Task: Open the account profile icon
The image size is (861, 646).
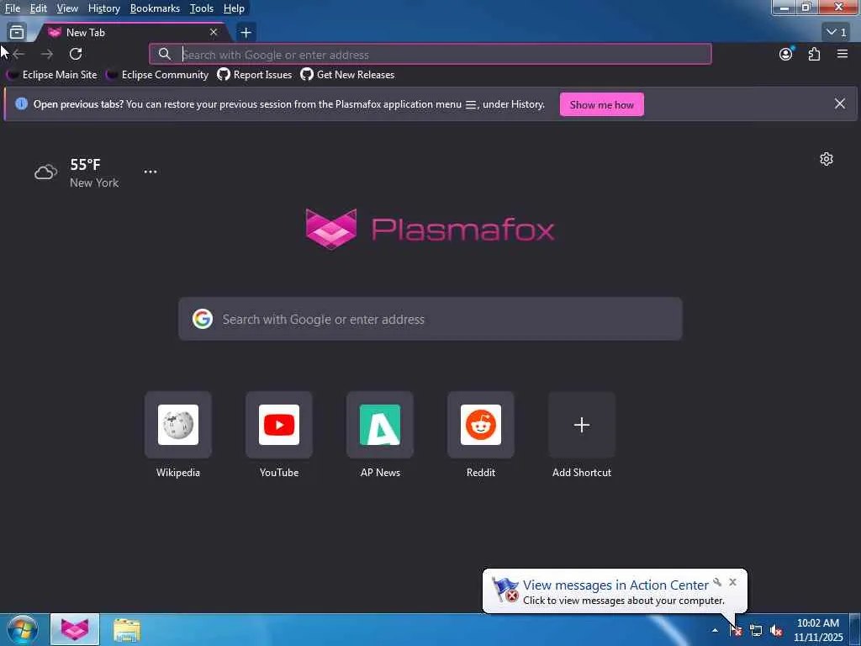Action: click(x=786, y=54)
